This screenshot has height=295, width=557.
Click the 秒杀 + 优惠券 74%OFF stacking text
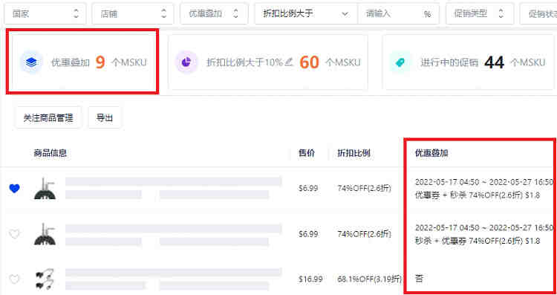coord(478,241)
